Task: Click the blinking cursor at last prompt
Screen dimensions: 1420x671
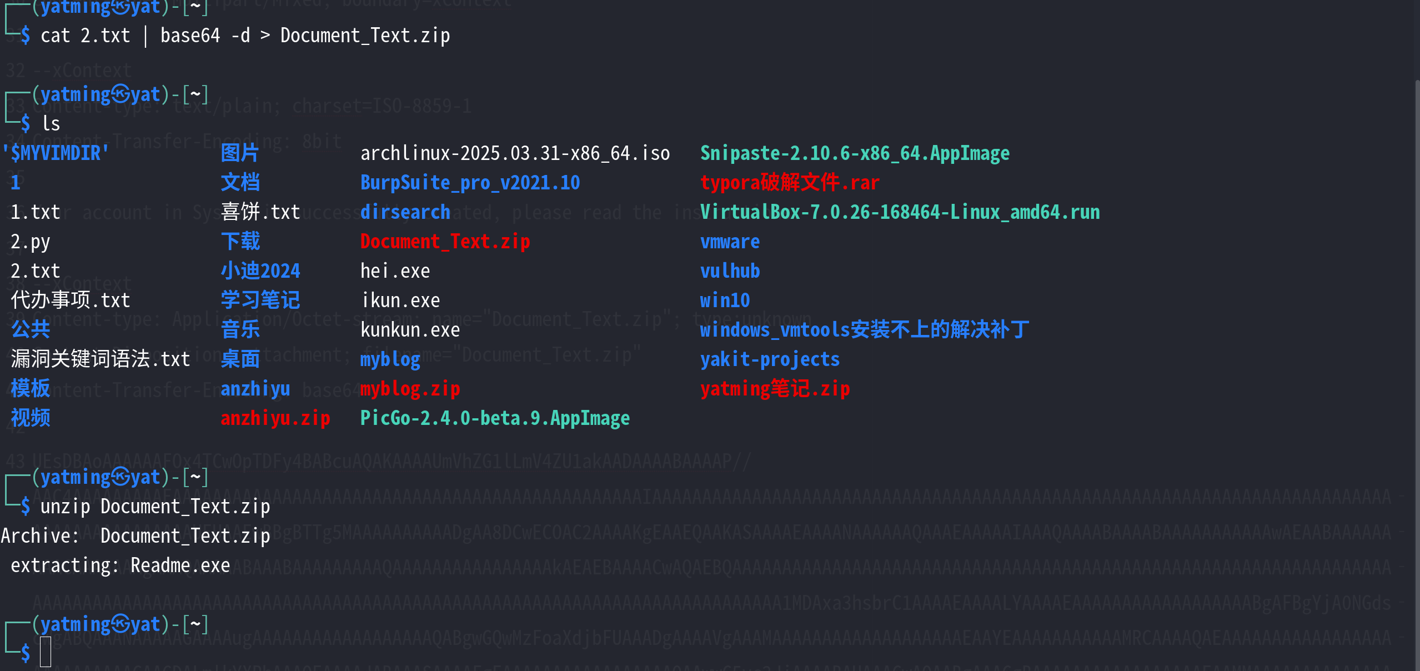Action: pos(46,652)
